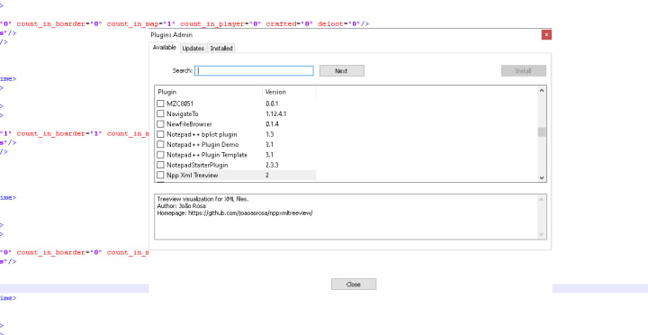The height and width of the screenshot is (335, 648).
Task: Tick the Notepad++ Plugin Template checkbox
Action: coord(160,155)
